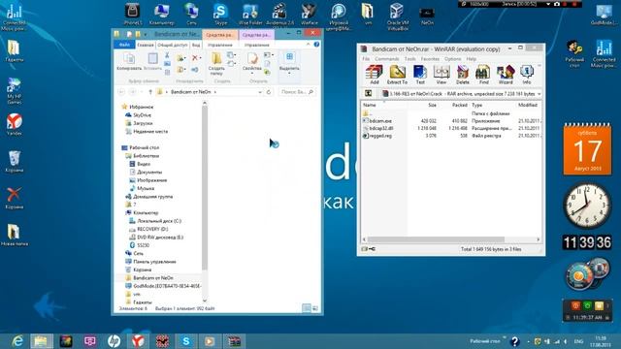Image resolution: width=621 pixels, height=349 pixels.
Task: Click the Find icon in WinRAR toolbar
Action: point(483,75)
